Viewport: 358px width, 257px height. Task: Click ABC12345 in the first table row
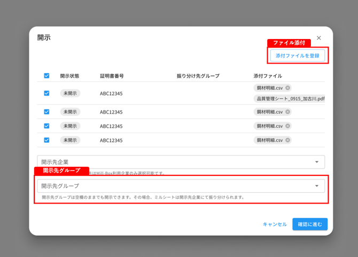point(111,94)
